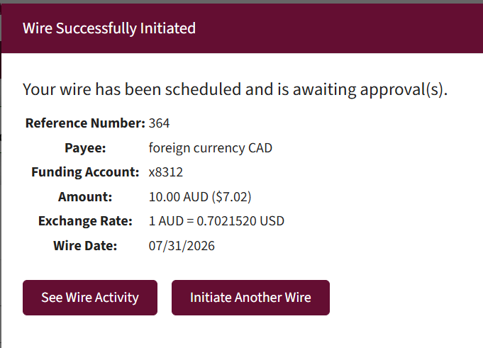The width and height of the screenshot is (483, 348).
Task: Open the See Wire Activity button
Action: click(90, 298)
